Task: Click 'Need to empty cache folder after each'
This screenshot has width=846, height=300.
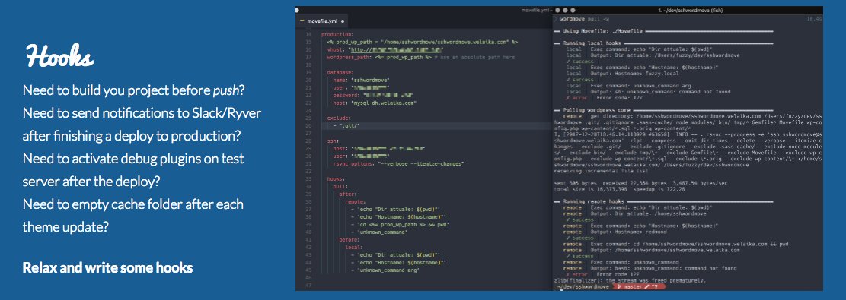Action: click(x=132, y=204)
